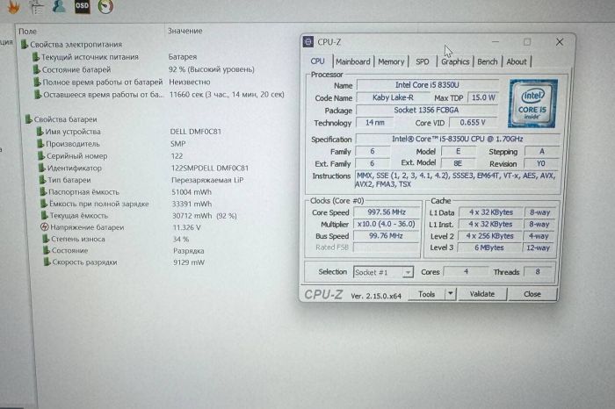Screen dimensions: 615x409
Task: Go to the Graphics tab
Action: pos(455,61)
